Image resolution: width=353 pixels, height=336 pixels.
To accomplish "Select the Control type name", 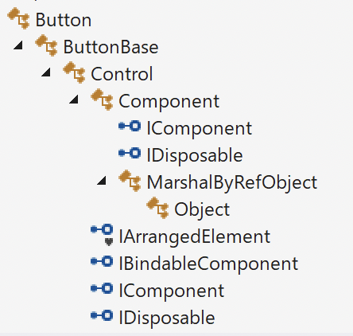I will coord(122,74).
